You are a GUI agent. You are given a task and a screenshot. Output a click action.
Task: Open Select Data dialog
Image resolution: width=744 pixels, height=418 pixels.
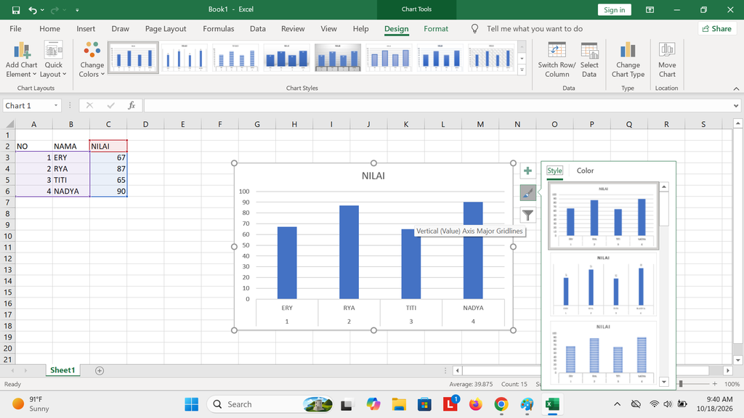tap(589, 60)
